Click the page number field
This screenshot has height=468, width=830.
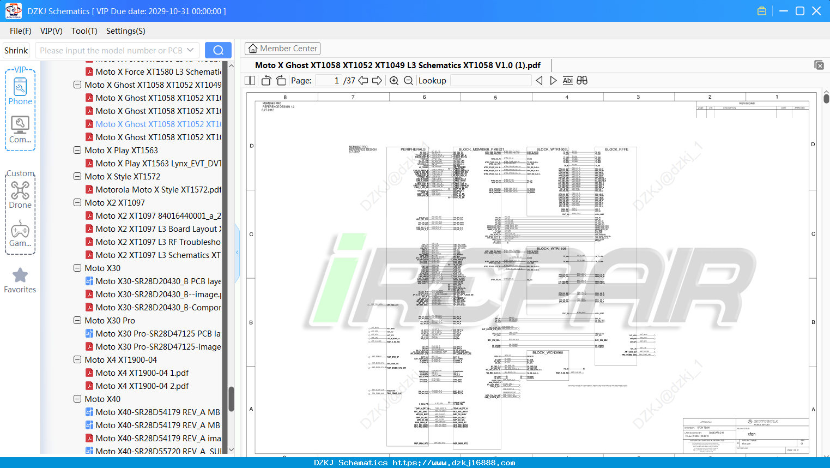(329, 81)
